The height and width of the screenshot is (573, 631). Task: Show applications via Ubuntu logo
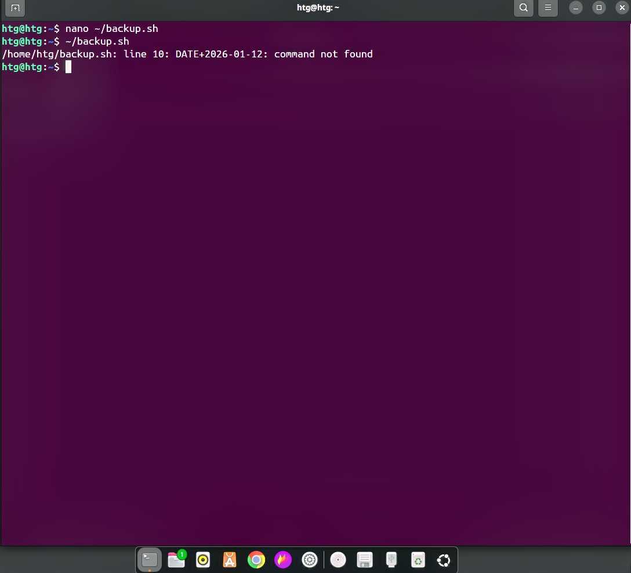click(x=444, y=560)
